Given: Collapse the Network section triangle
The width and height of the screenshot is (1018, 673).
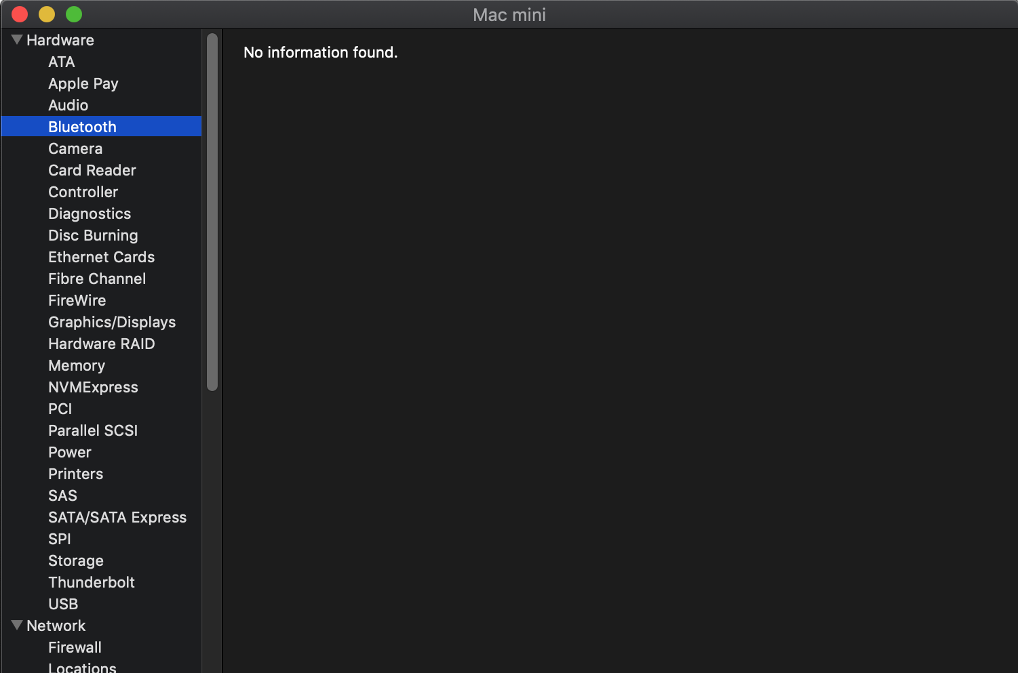Looking at the screenshot, I should pyautogui.click(x=18, y=625).
